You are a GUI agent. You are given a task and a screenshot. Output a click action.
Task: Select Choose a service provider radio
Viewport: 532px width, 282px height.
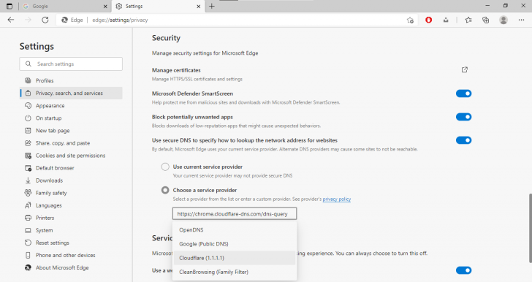pos(165,190)
